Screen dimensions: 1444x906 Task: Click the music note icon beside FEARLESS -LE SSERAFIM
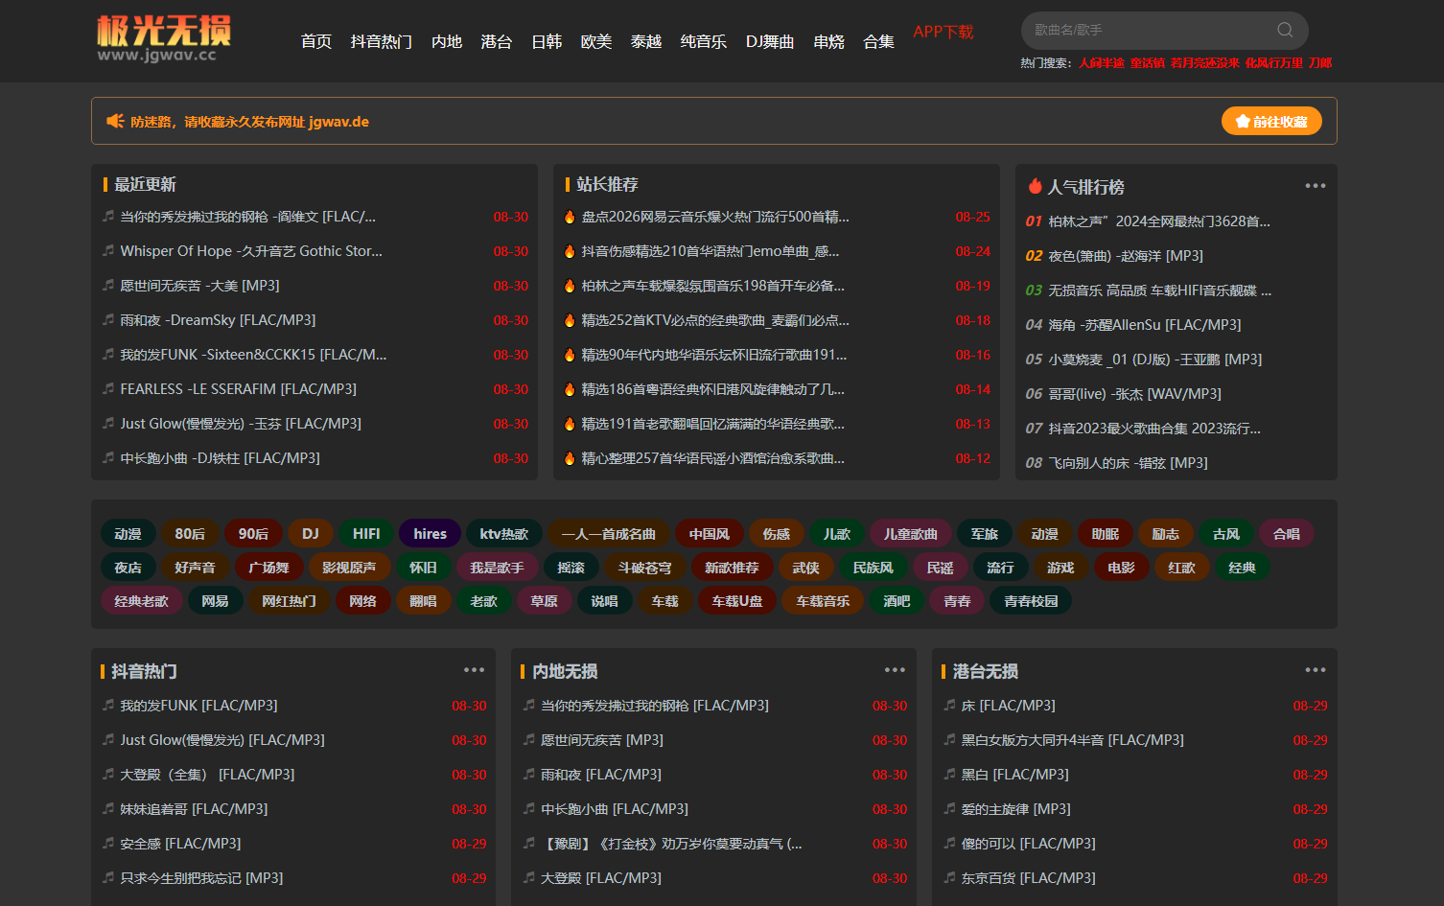(x=108, y=388)
